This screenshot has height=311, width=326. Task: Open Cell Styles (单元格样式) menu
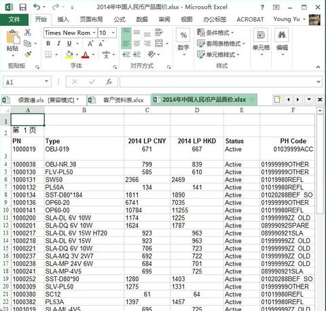(218, 54)
